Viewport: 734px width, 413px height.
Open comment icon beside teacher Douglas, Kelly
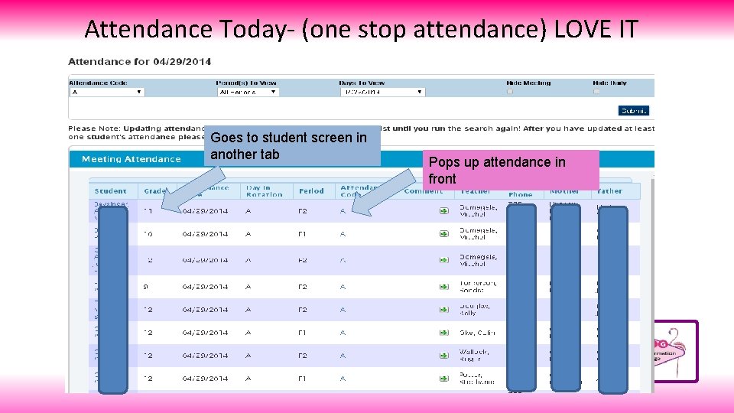[x=443, y=310]
